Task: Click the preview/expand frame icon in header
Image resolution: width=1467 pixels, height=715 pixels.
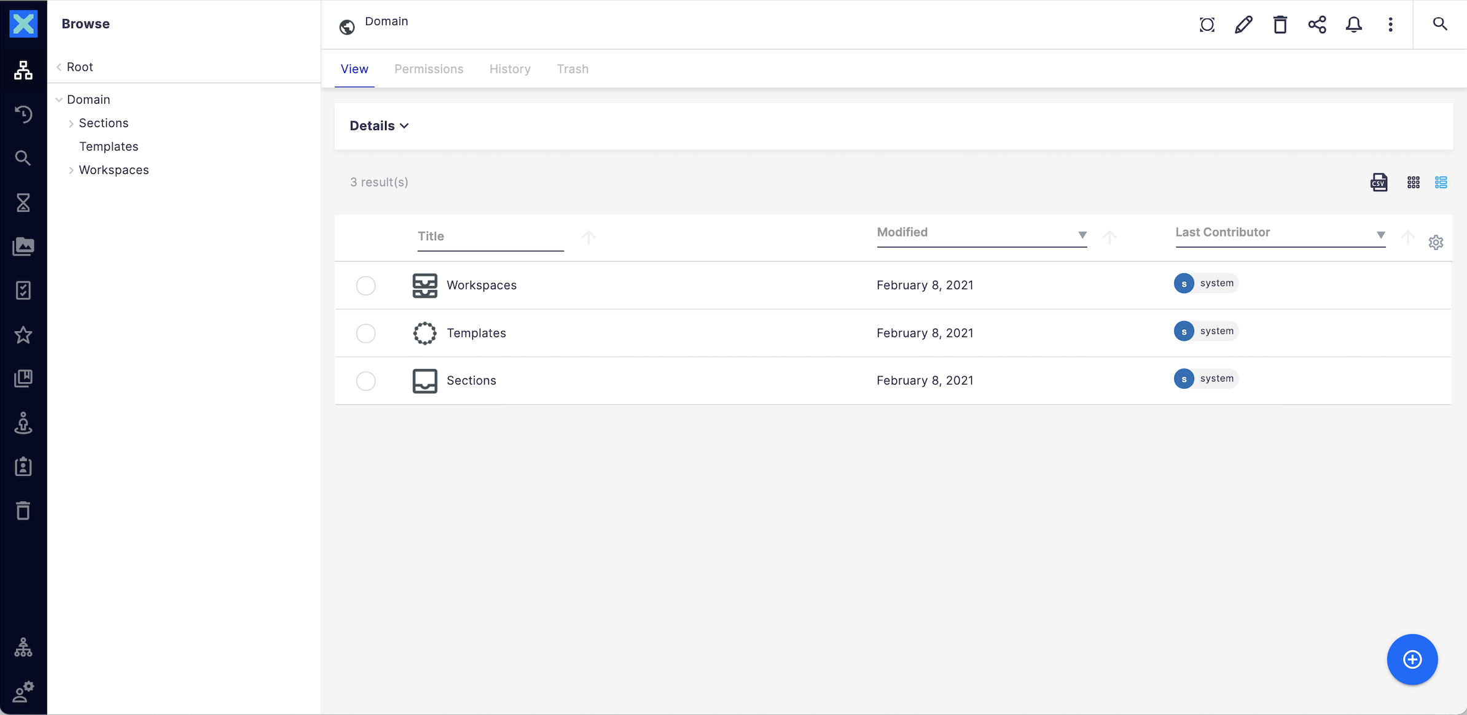Action: click(1207, 25)
